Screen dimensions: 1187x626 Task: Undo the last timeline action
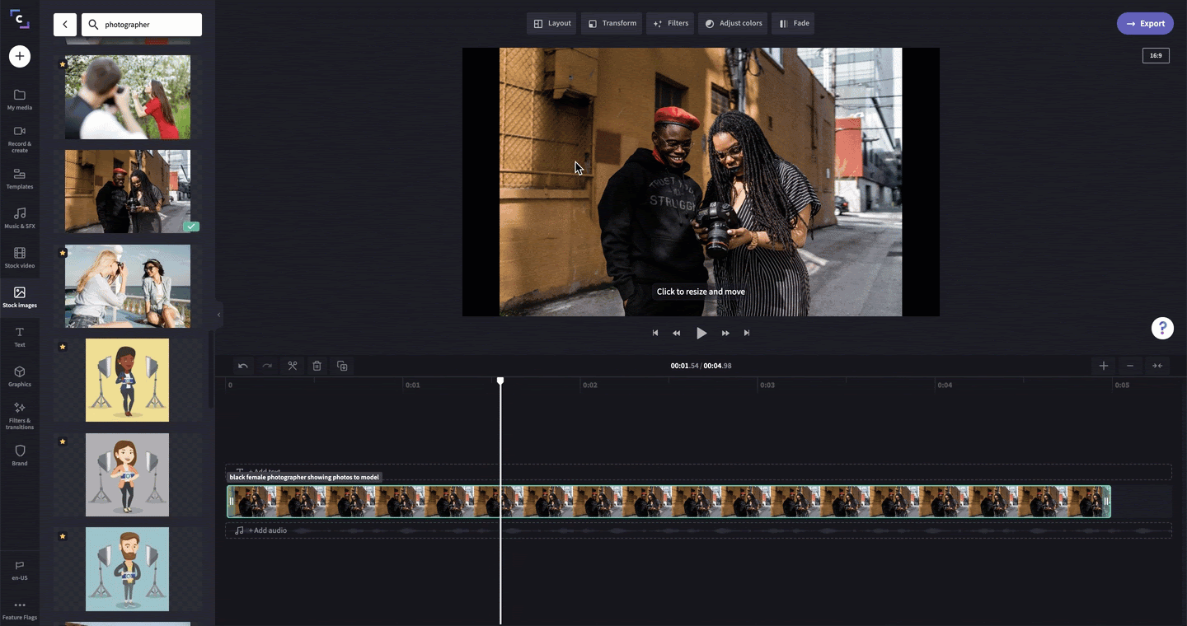click(x=242, y=366)
